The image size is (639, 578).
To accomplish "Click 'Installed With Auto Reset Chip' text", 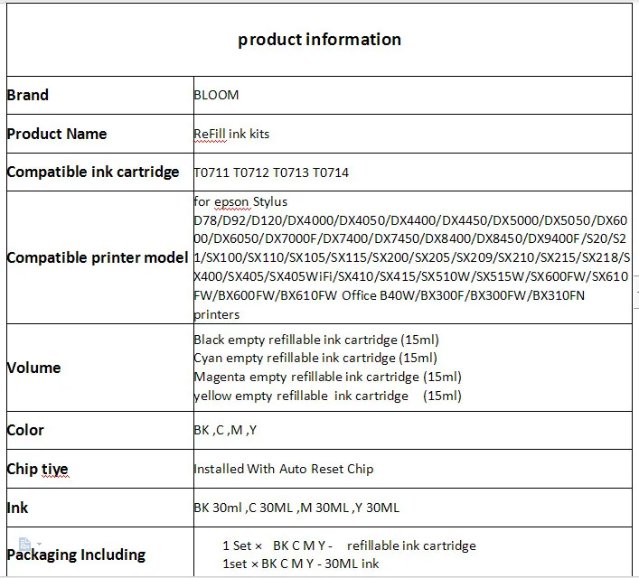I will [x=284, y=470].
